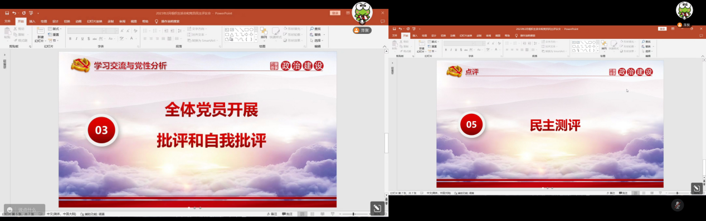Open the Insert (插入) tab in left window
Screen dimensions: 706x221
[32, 21]
